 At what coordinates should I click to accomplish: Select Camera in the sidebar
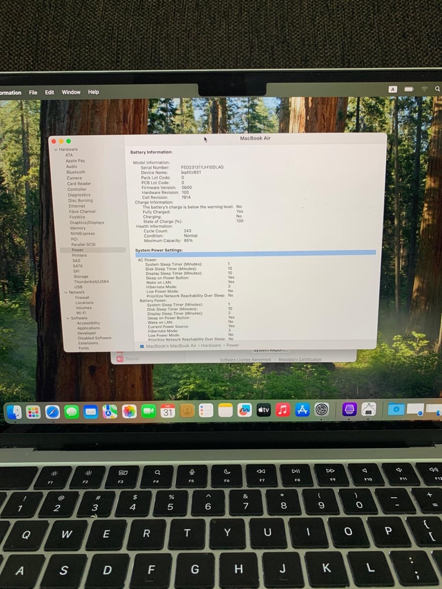pyautogui.click(x=74, y=178)
